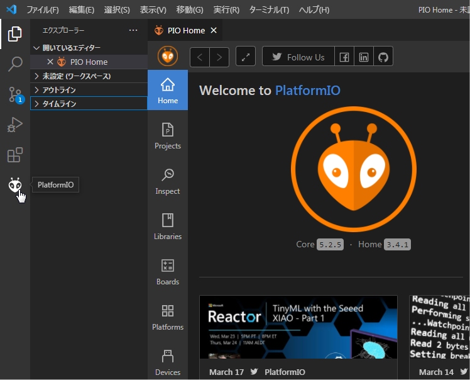Click PlatformIO link in welcome heading
The width and height of the screenshot is (470, 380).
click(x=307, y=91)
